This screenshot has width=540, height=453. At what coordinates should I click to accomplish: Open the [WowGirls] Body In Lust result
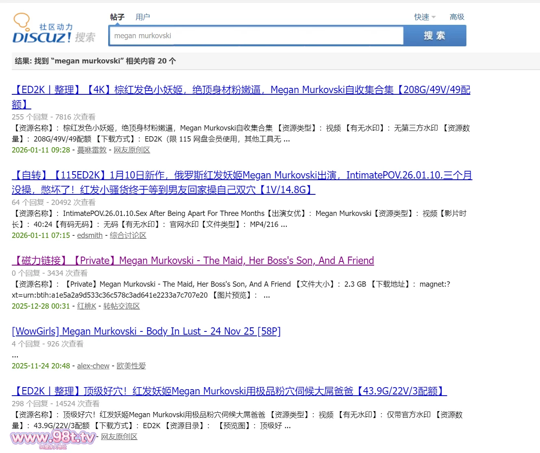point(146,331)
